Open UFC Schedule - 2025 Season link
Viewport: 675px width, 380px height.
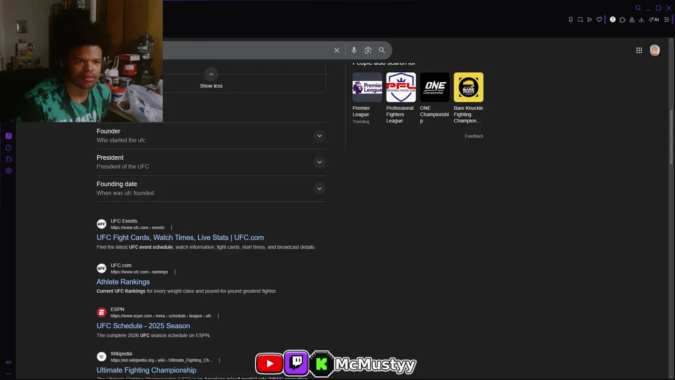pyautogui.click(x=143, y=326)
